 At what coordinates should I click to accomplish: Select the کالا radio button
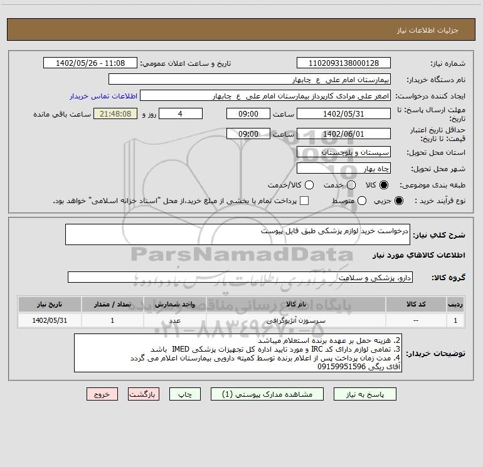384,185
